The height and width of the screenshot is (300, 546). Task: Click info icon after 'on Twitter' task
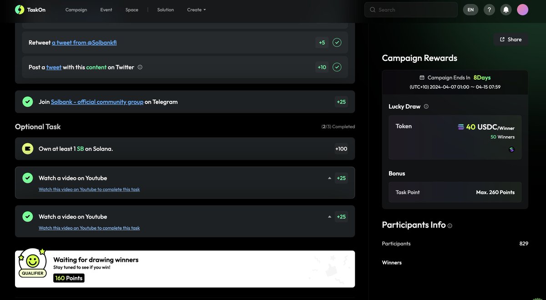tap(140, 67)
